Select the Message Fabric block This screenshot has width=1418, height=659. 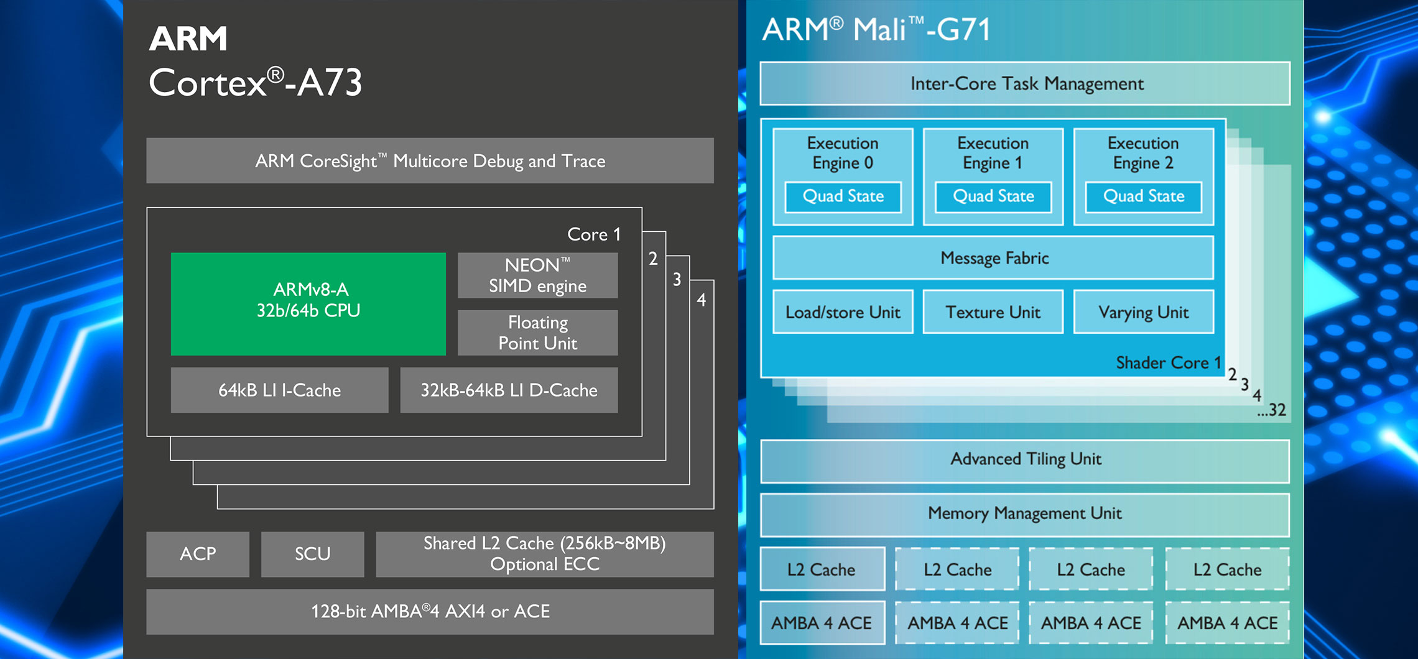click(x=993, y=257)
